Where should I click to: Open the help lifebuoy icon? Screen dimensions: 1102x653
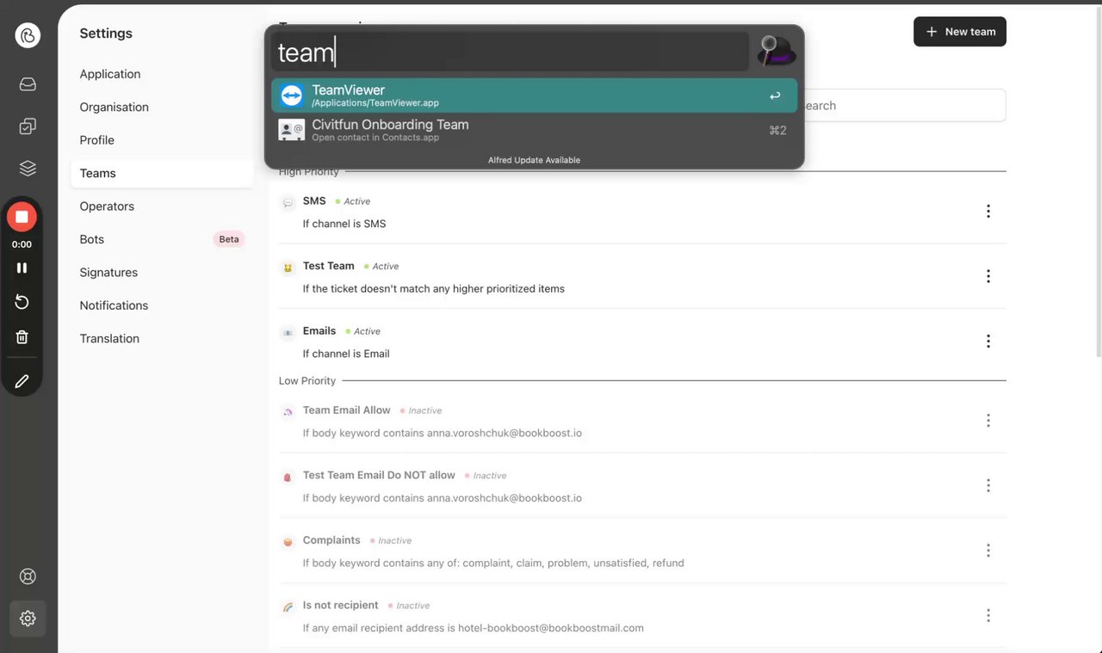click(x=28, y=576)
